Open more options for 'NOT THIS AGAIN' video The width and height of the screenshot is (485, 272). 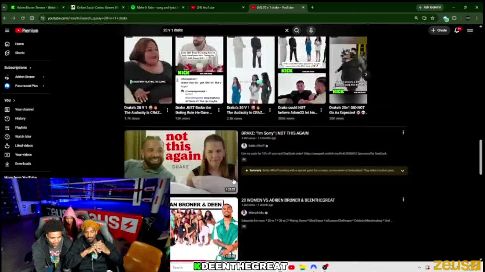(x=403, y=133)
